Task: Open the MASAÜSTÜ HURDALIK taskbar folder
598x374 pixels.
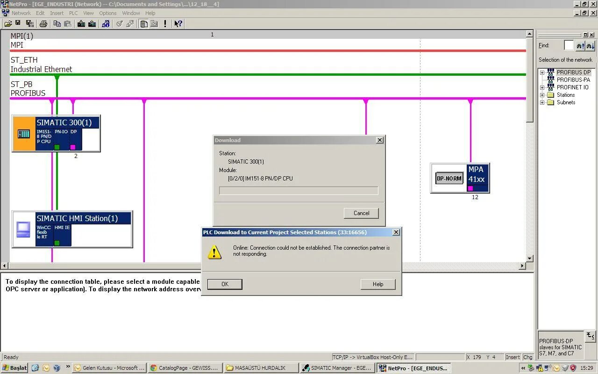Action: coord(261,368)
